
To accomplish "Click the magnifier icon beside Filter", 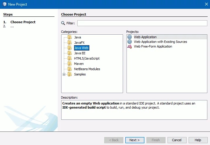I will click(x=63, y=23).
